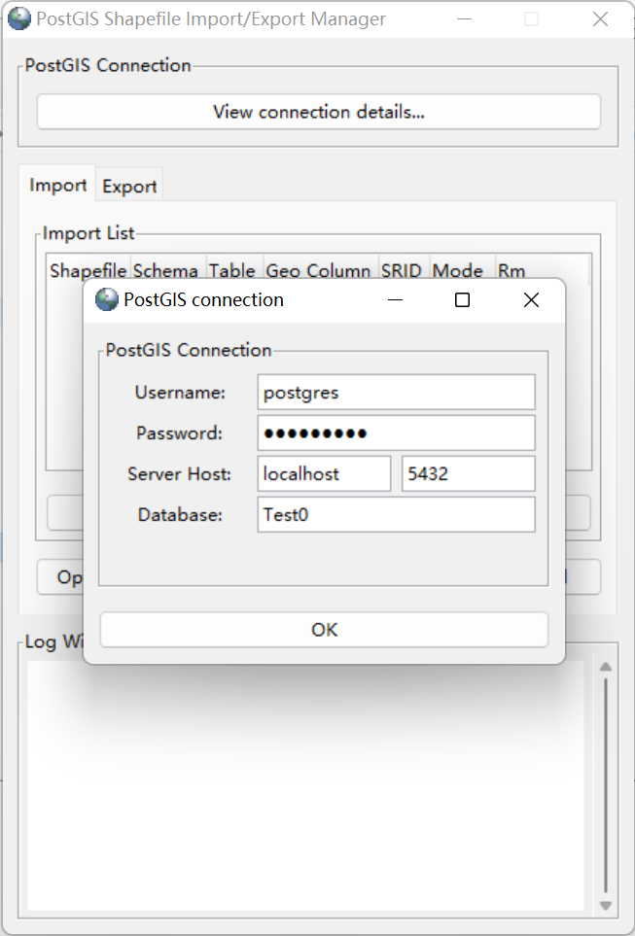
Task: Click the Log Window vertical scrollbar track
Action: 606,785
